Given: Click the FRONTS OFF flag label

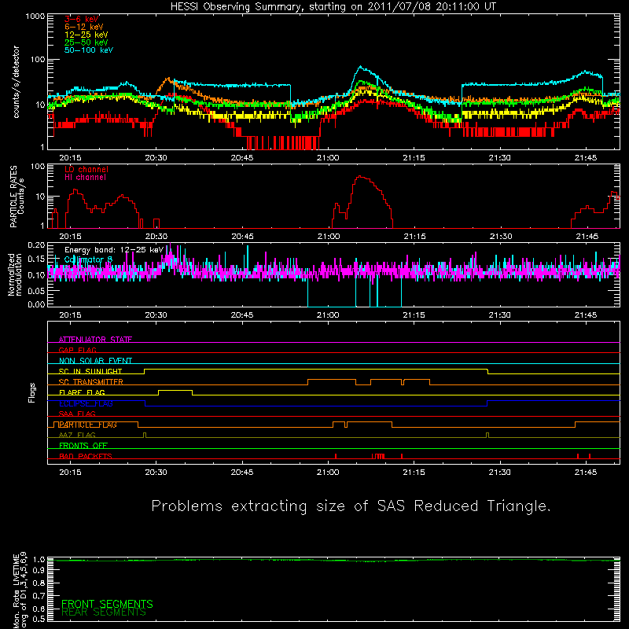Looking at the screenshot, I should tap(83, 446).
